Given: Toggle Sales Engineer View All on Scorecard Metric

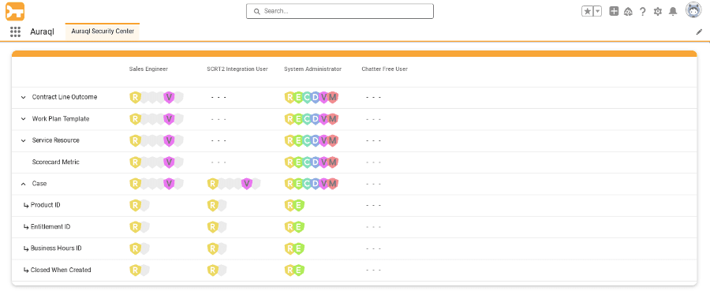Looking at the screenshot, I should click(169, 162).
